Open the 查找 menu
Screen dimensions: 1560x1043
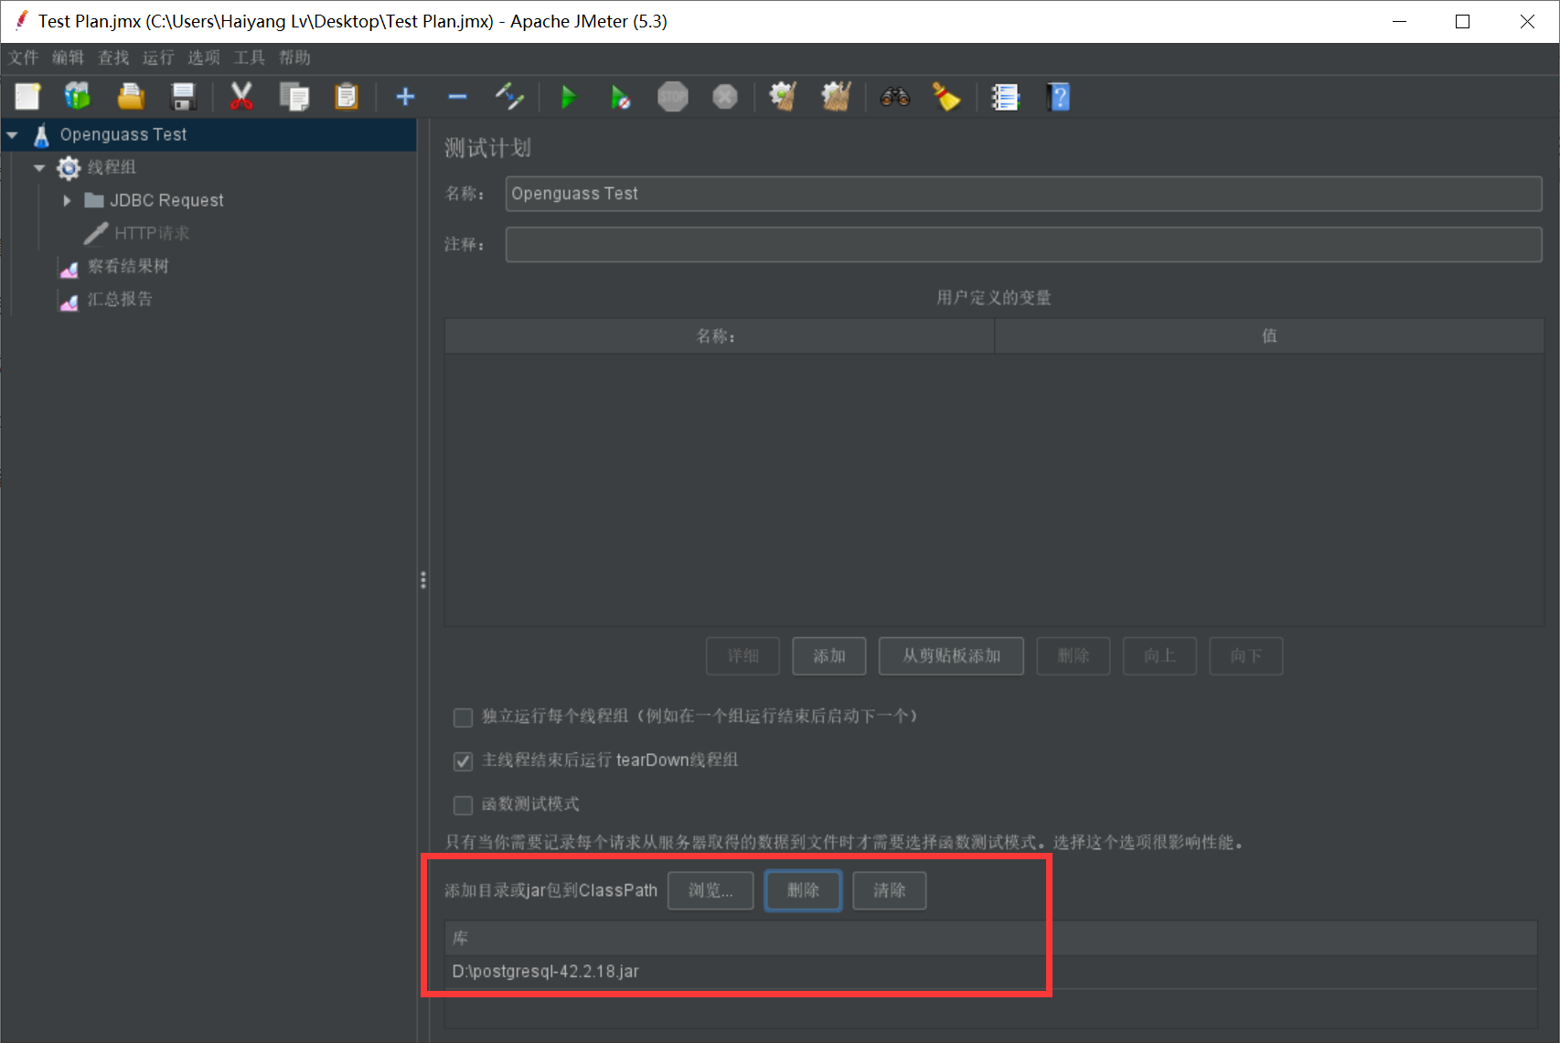click(x=114, y=58)
